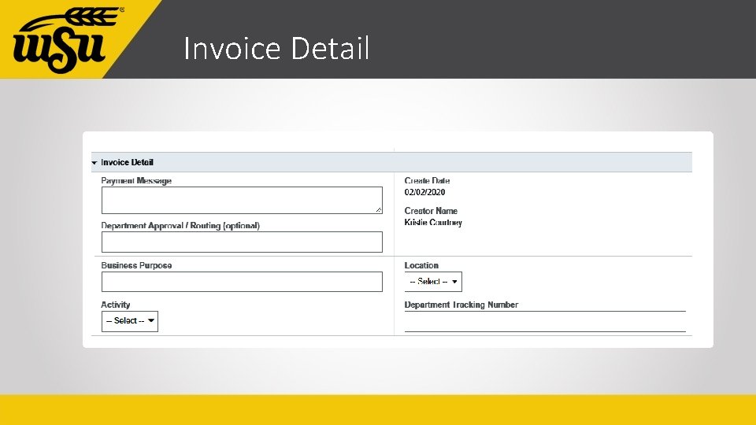
Task: Click the Activity label
Action: [x=115, y=305]
